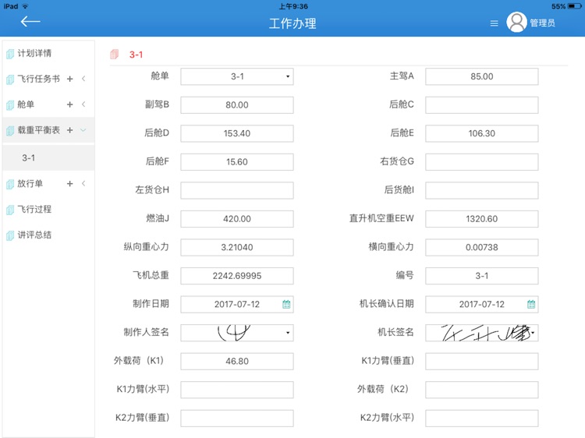Click the empty 后舱C field
The image size is (585, 438).
482,105
